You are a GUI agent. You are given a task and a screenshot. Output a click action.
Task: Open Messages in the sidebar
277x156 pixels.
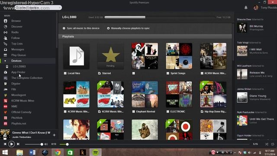pos(18,49)
